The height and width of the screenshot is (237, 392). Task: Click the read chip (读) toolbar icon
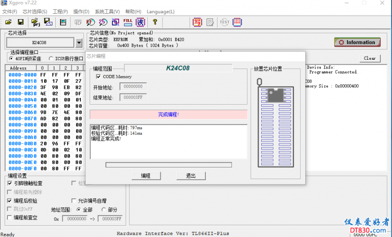[x=141, y=22]
